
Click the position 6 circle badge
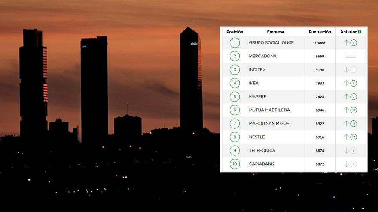point(235,110)
